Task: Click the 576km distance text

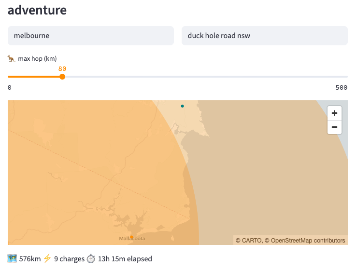Action: (30, 259)
